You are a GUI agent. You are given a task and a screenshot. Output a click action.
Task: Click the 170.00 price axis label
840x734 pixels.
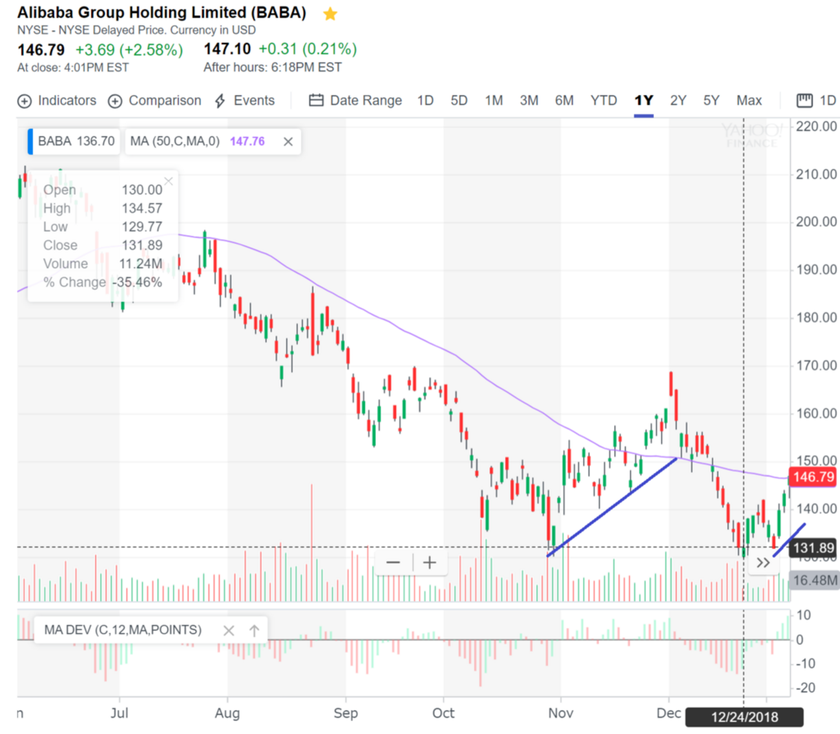pyautogui.click(x=816, y=366)
